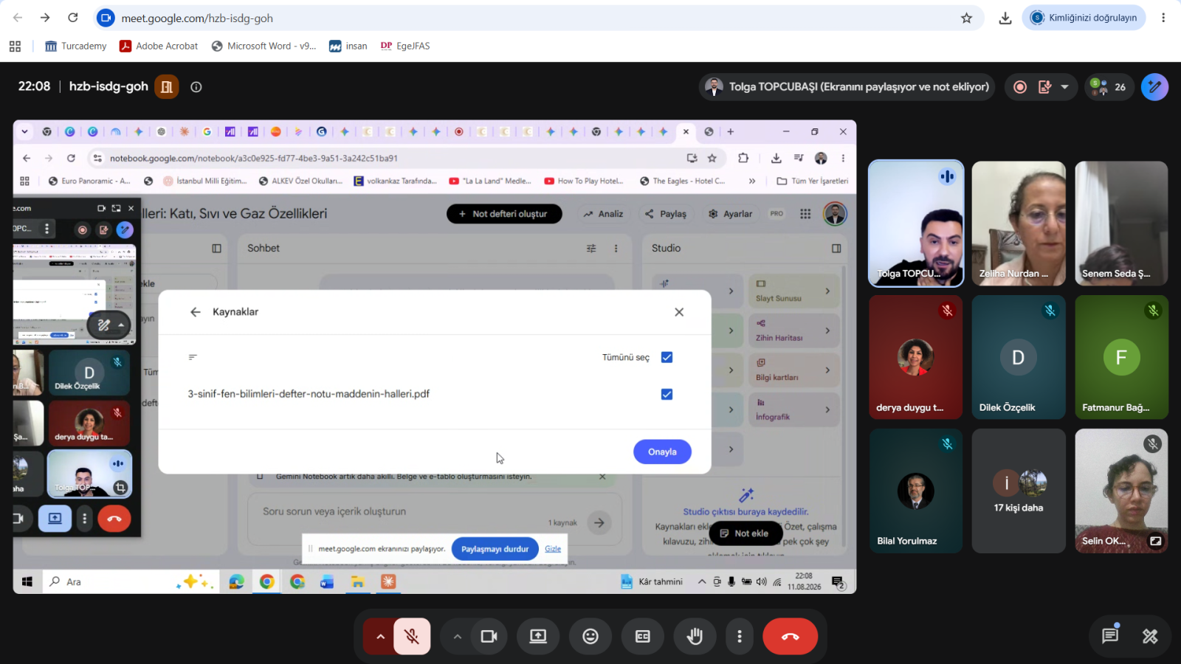Open the NotebookLM account avatar
The width and height of the screenshot is (1181, 664).
click(x=835, y=214)
